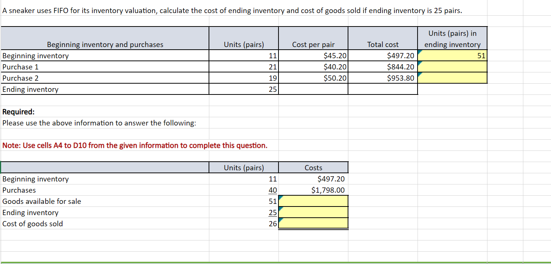Screen dimensions: 551x264
Task: Click the FIFO question title text
Action: point(232,10)
